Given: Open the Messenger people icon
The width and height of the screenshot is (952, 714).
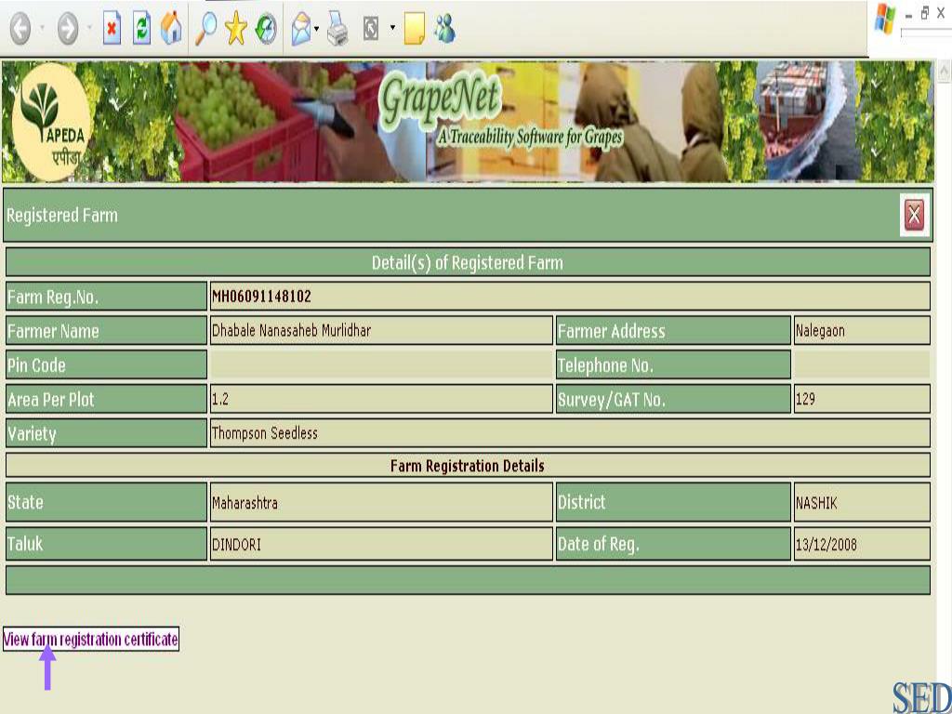Looking at the screenshot, I should tap(445, 29).
